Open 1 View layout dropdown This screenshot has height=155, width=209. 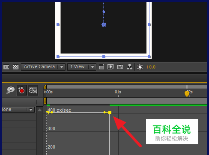82,67
